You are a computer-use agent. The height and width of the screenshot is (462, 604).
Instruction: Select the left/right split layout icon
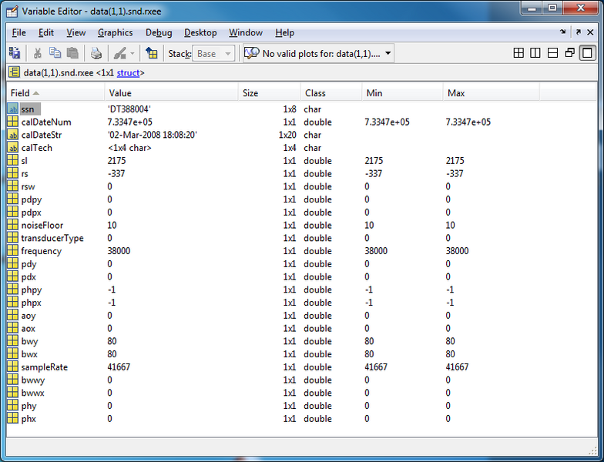[535, 52]
